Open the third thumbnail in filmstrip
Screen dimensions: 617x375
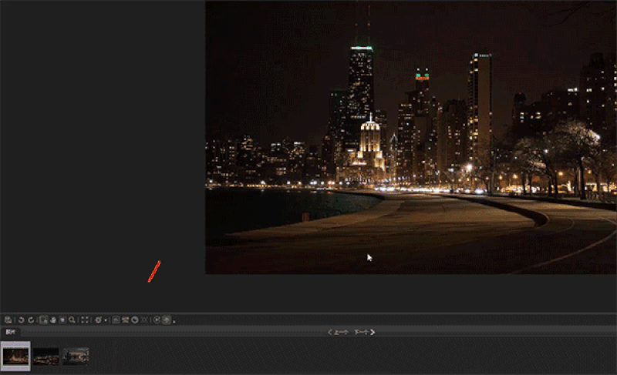76,356
